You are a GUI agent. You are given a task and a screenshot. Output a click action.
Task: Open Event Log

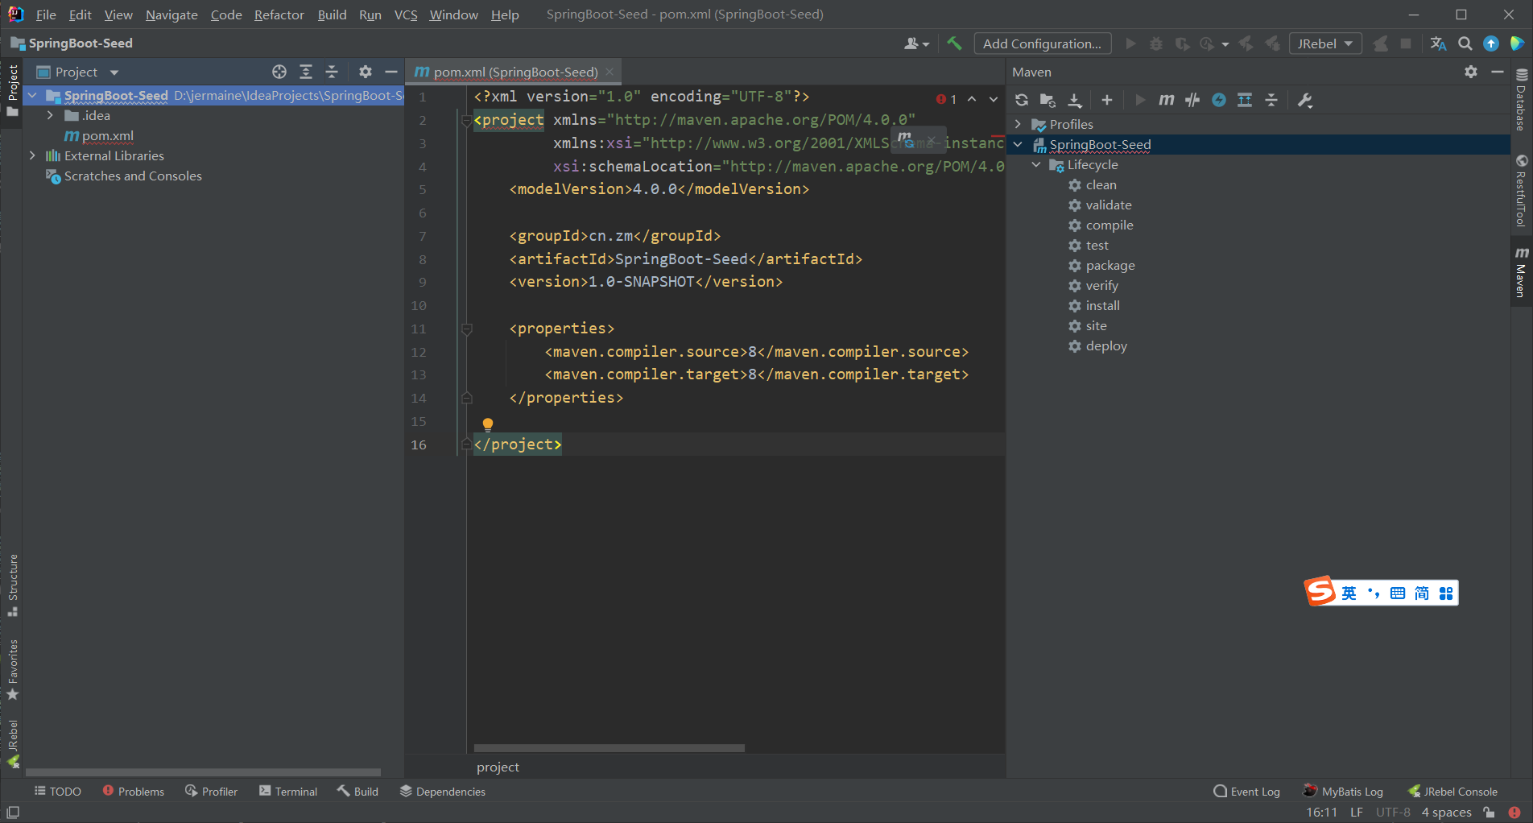click(x=1246, y=792)
